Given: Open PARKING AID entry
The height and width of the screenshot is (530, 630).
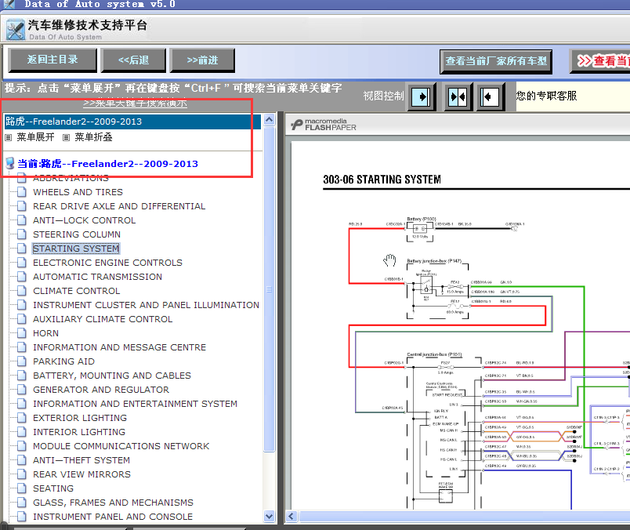Looking at the screenshot, I should pyautogui.click(x=64, y=361).
